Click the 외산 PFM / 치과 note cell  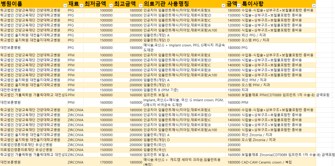point(278,80)
